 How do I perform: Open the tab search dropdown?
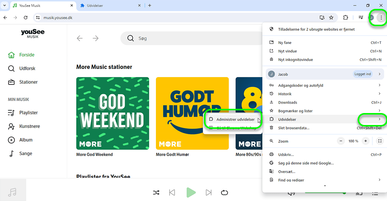tap(4, 5)
